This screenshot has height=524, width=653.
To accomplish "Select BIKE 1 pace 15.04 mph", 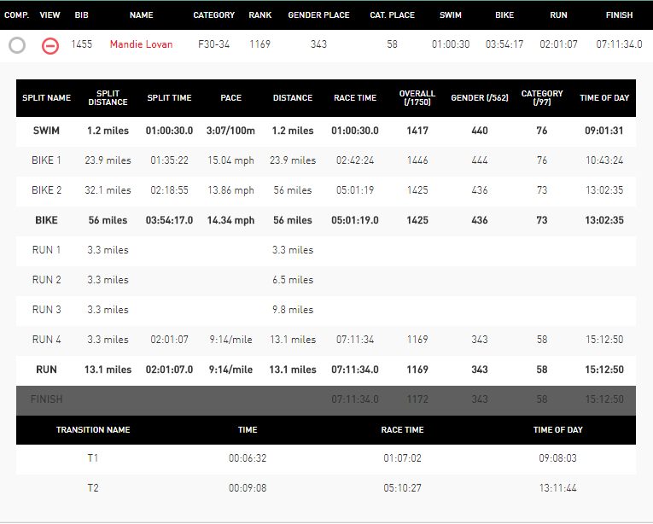I will (x=230, y=160).
